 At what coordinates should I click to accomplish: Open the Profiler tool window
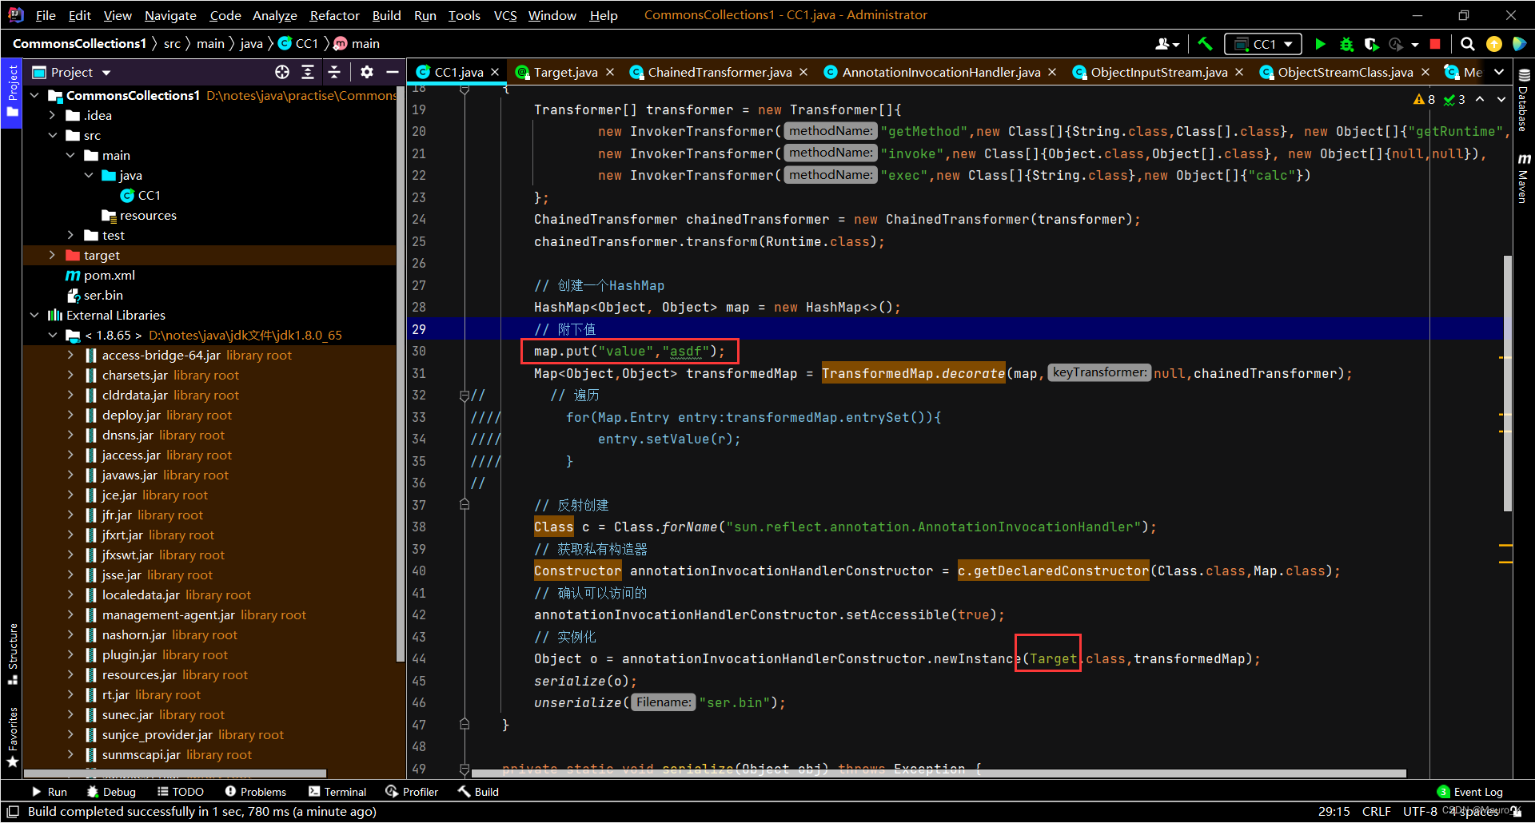(412, 792)
